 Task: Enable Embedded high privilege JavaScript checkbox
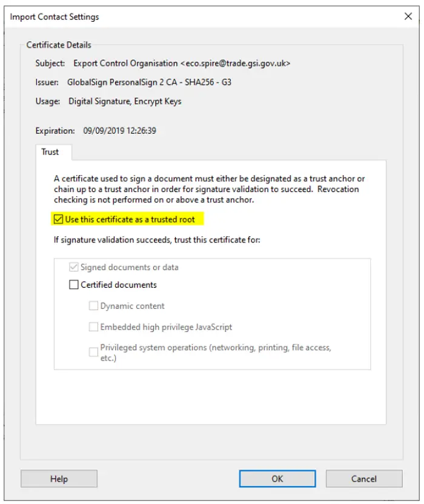click(x=93, y=327)
